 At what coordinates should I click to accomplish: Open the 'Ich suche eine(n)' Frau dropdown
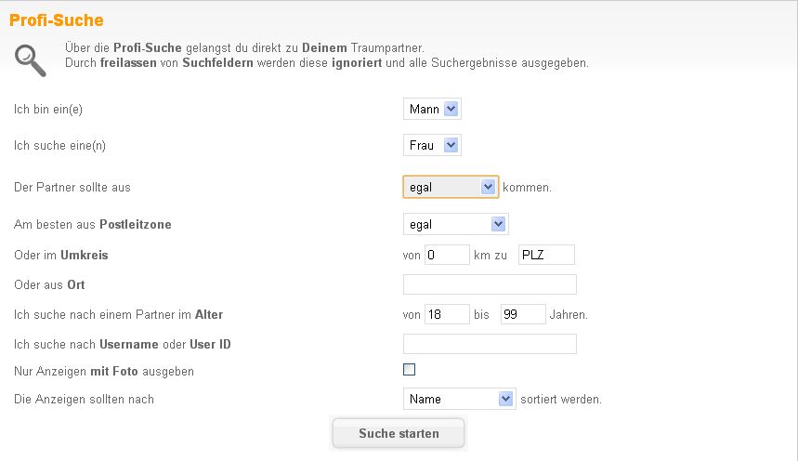tap(432, 145)
